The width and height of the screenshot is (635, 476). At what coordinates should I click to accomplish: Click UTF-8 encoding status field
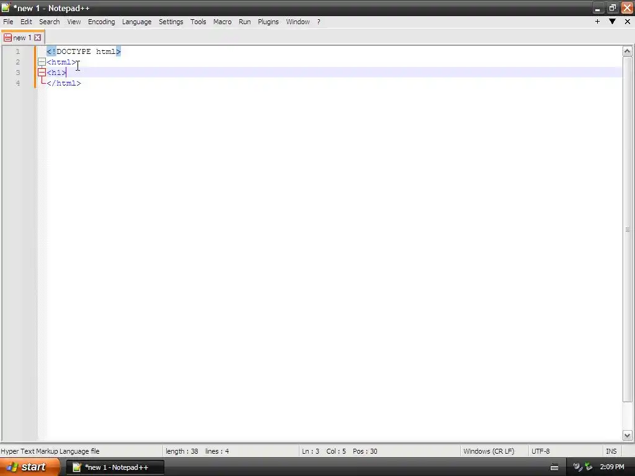(541, 451)
